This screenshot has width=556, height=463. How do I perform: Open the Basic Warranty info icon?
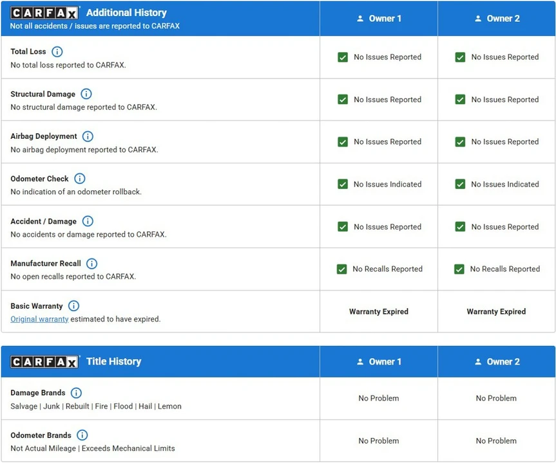point(73,306)
